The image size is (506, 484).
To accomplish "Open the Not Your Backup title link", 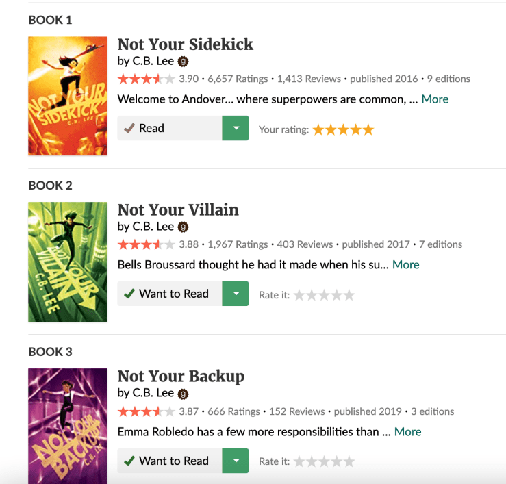I will (181, 377).
